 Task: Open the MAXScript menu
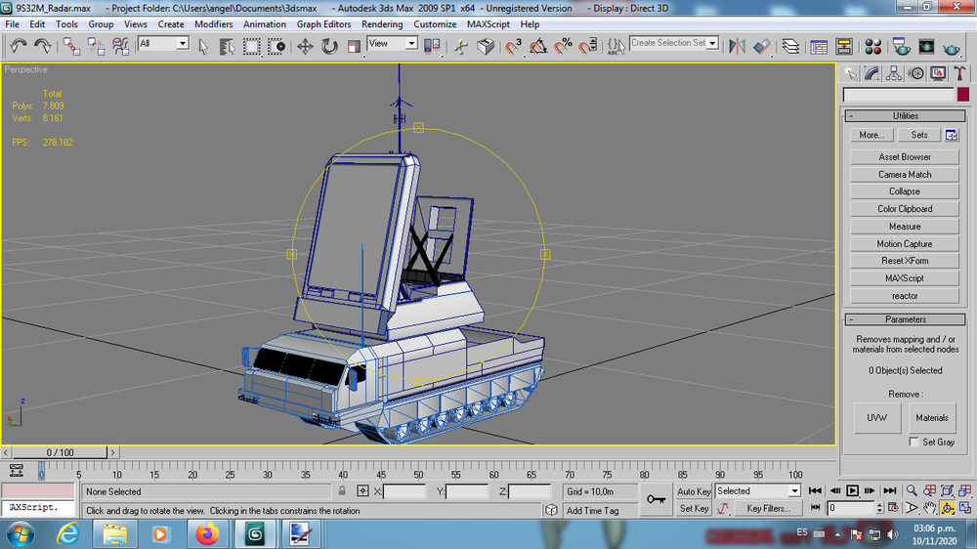(x=488, y=24)
